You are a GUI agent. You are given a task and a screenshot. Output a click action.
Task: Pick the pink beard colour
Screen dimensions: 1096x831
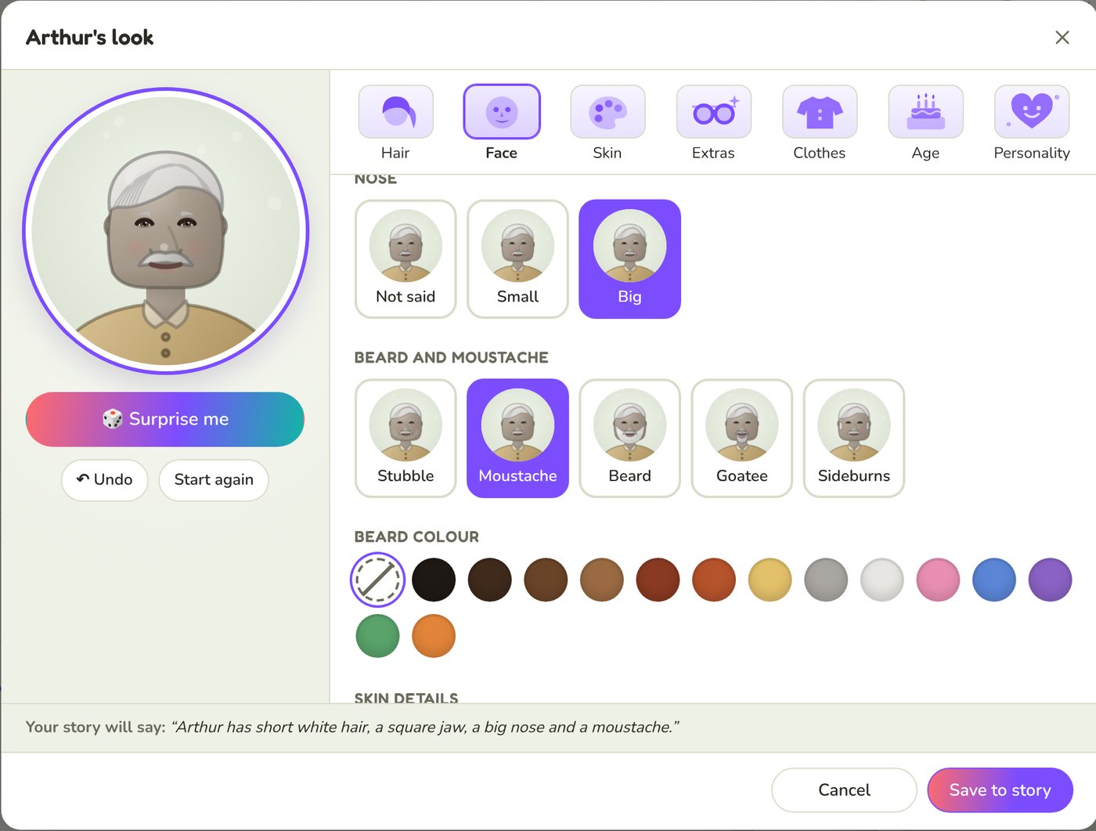938,580
